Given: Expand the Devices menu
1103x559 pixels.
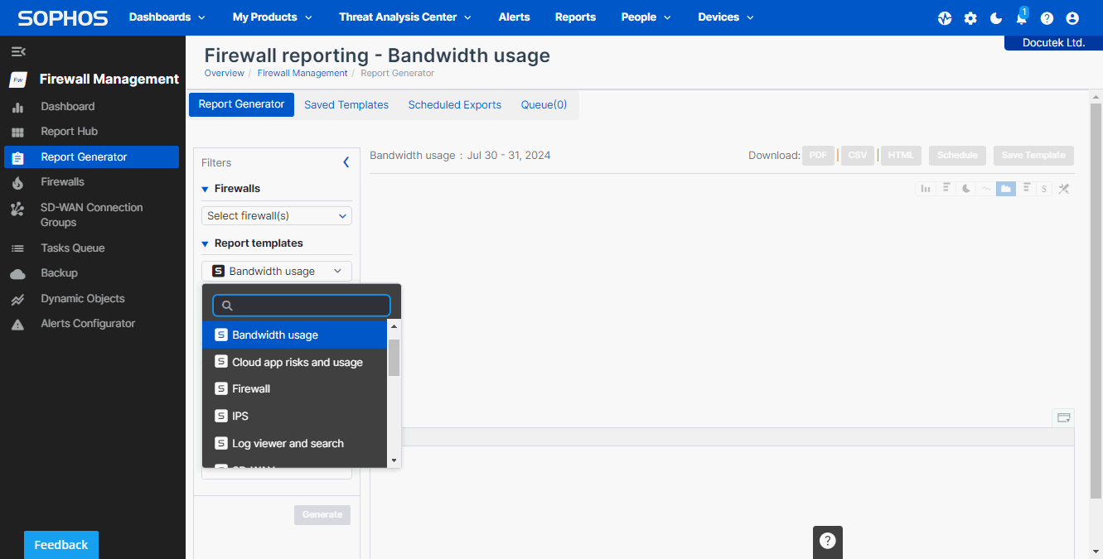Looking at the screenshot, I should (x=726, y=17).
